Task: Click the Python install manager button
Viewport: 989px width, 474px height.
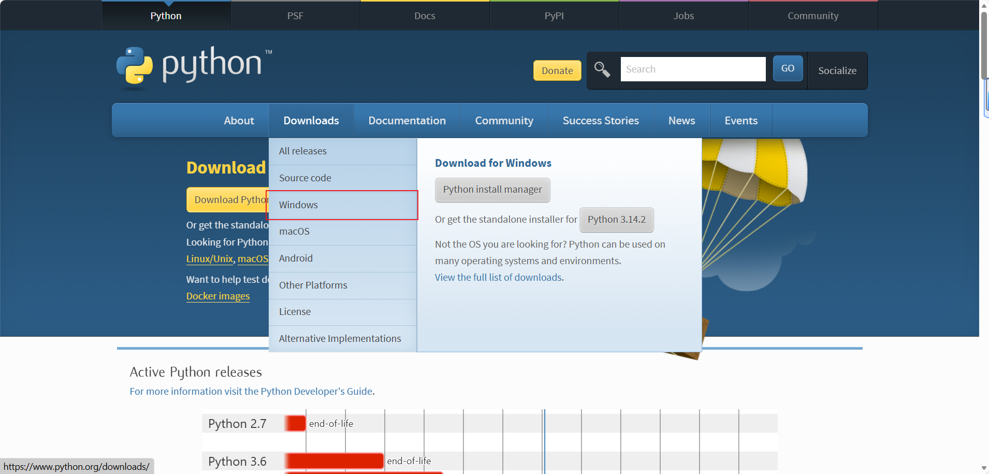Action: tap(492, 190)
